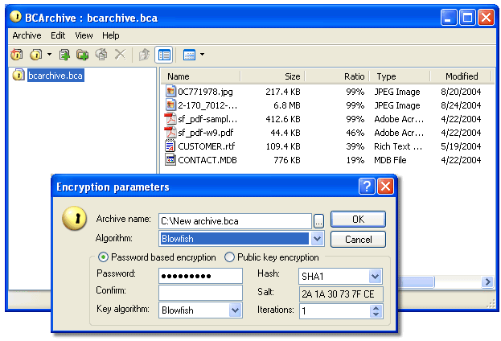Click the 0C771978.jpg file icon
501x341 pixels.
click(170, 91)
